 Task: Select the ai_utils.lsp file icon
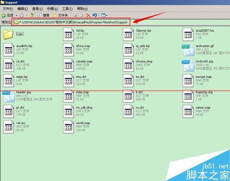pyautogui.click(x=128, y=50)
